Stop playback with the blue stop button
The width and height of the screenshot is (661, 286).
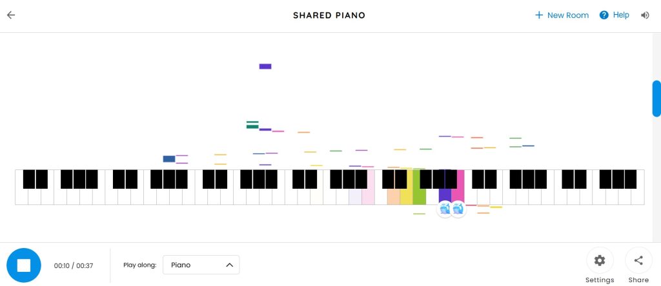coord(24,265)
